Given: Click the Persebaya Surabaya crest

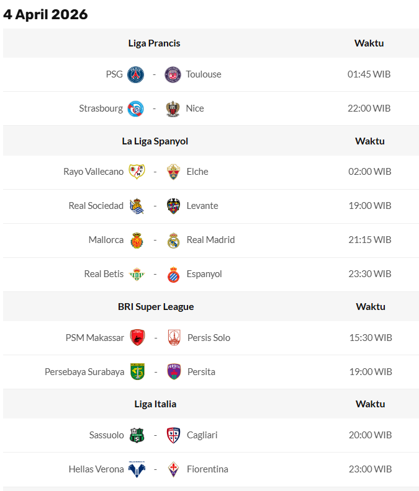Looking at the screenshot, I should 137,372.
